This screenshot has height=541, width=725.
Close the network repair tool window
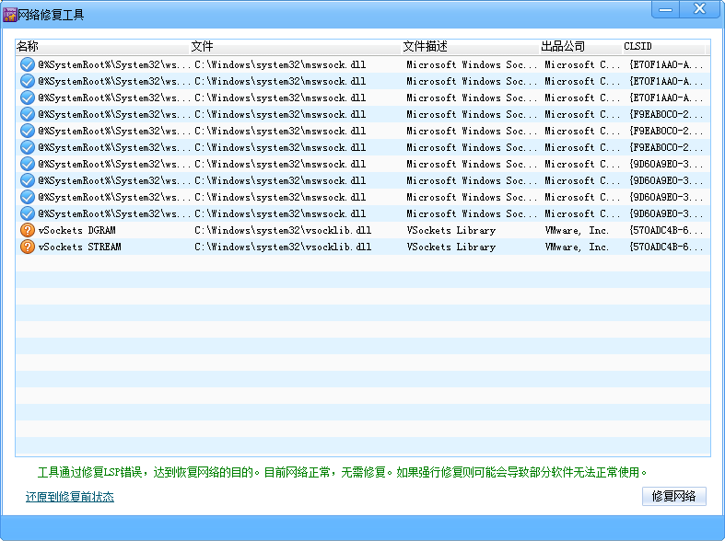click(x=701, y=9)
